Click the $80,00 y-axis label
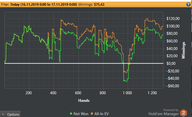192x117 pixels. (x=172, y=34)
